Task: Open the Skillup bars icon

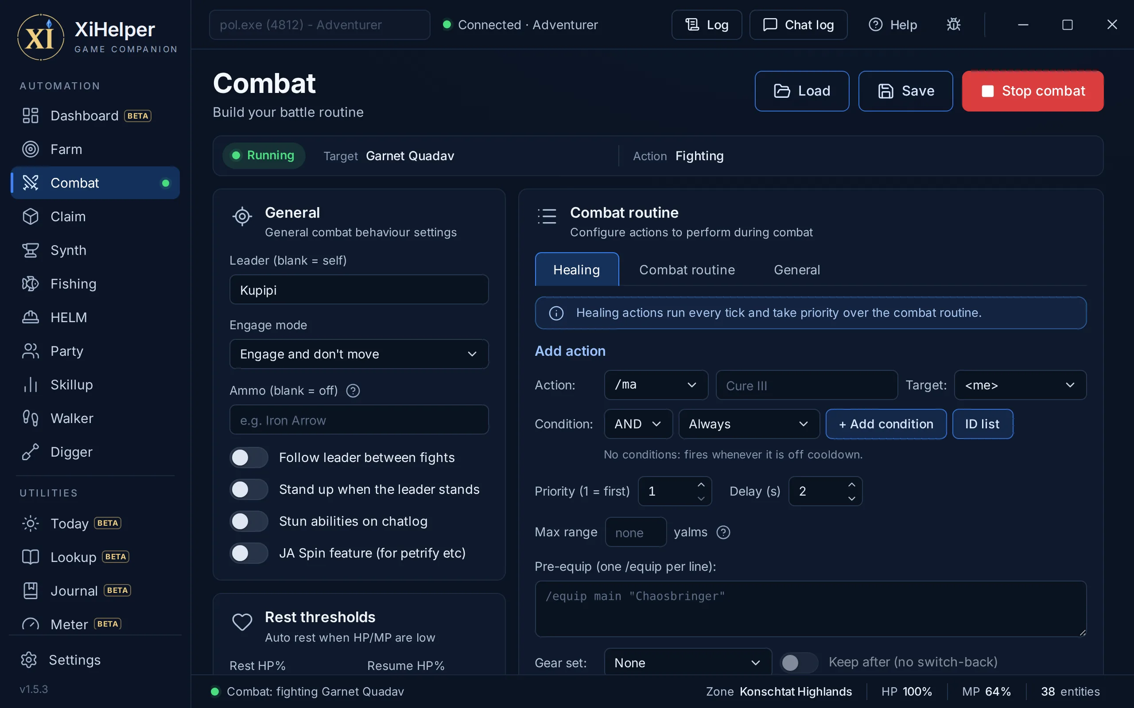Action: (x=31, y=385)
